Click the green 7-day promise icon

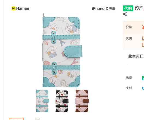(x=143, y=78)
